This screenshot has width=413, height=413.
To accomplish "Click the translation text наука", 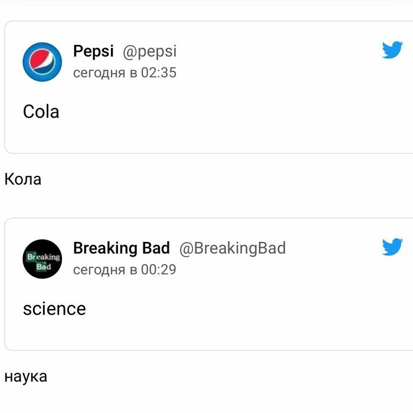I will tap(25, 376).
